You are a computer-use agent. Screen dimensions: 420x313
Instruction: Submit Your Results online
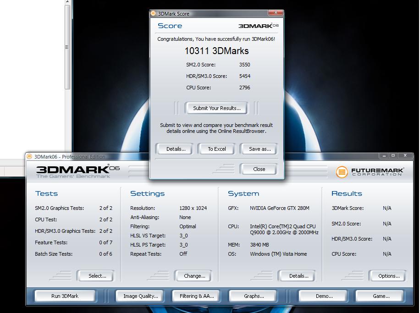coord(216,108)
